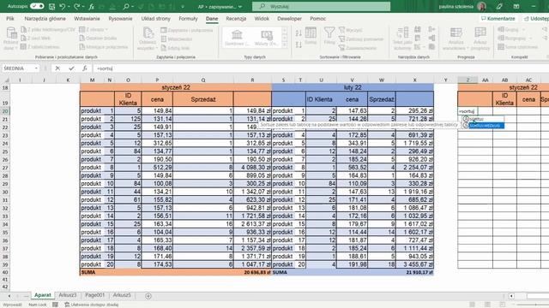The width and height of the screenshot is (549, 308).
Task: Switch to Widok tab
Action: click(262, 19)
